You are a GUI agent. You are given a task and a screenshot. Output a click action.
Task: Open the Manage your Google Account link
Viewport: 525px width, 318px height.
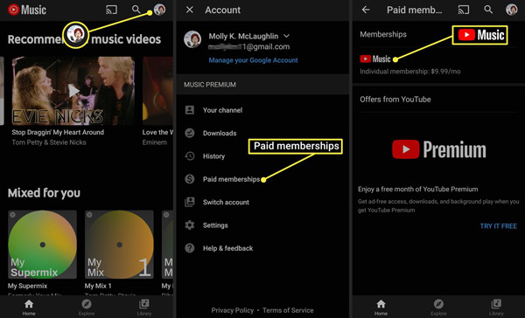click(x=253, y=60)
